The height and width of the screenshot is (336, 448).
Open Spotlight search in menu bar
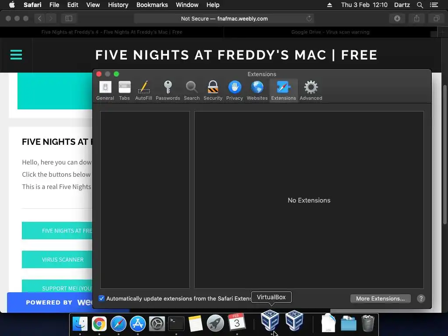[420, 5]
